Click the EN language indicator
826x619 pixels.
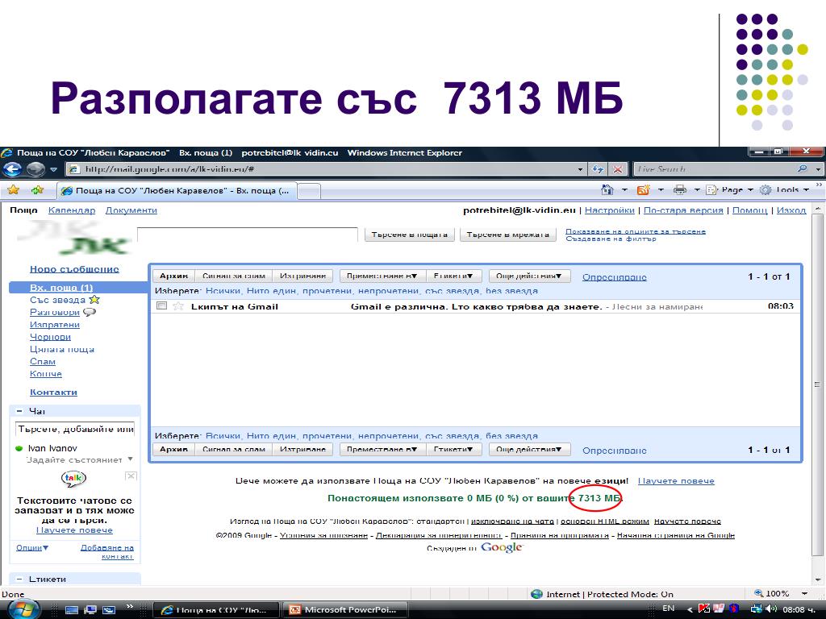(x=668, y=609)
